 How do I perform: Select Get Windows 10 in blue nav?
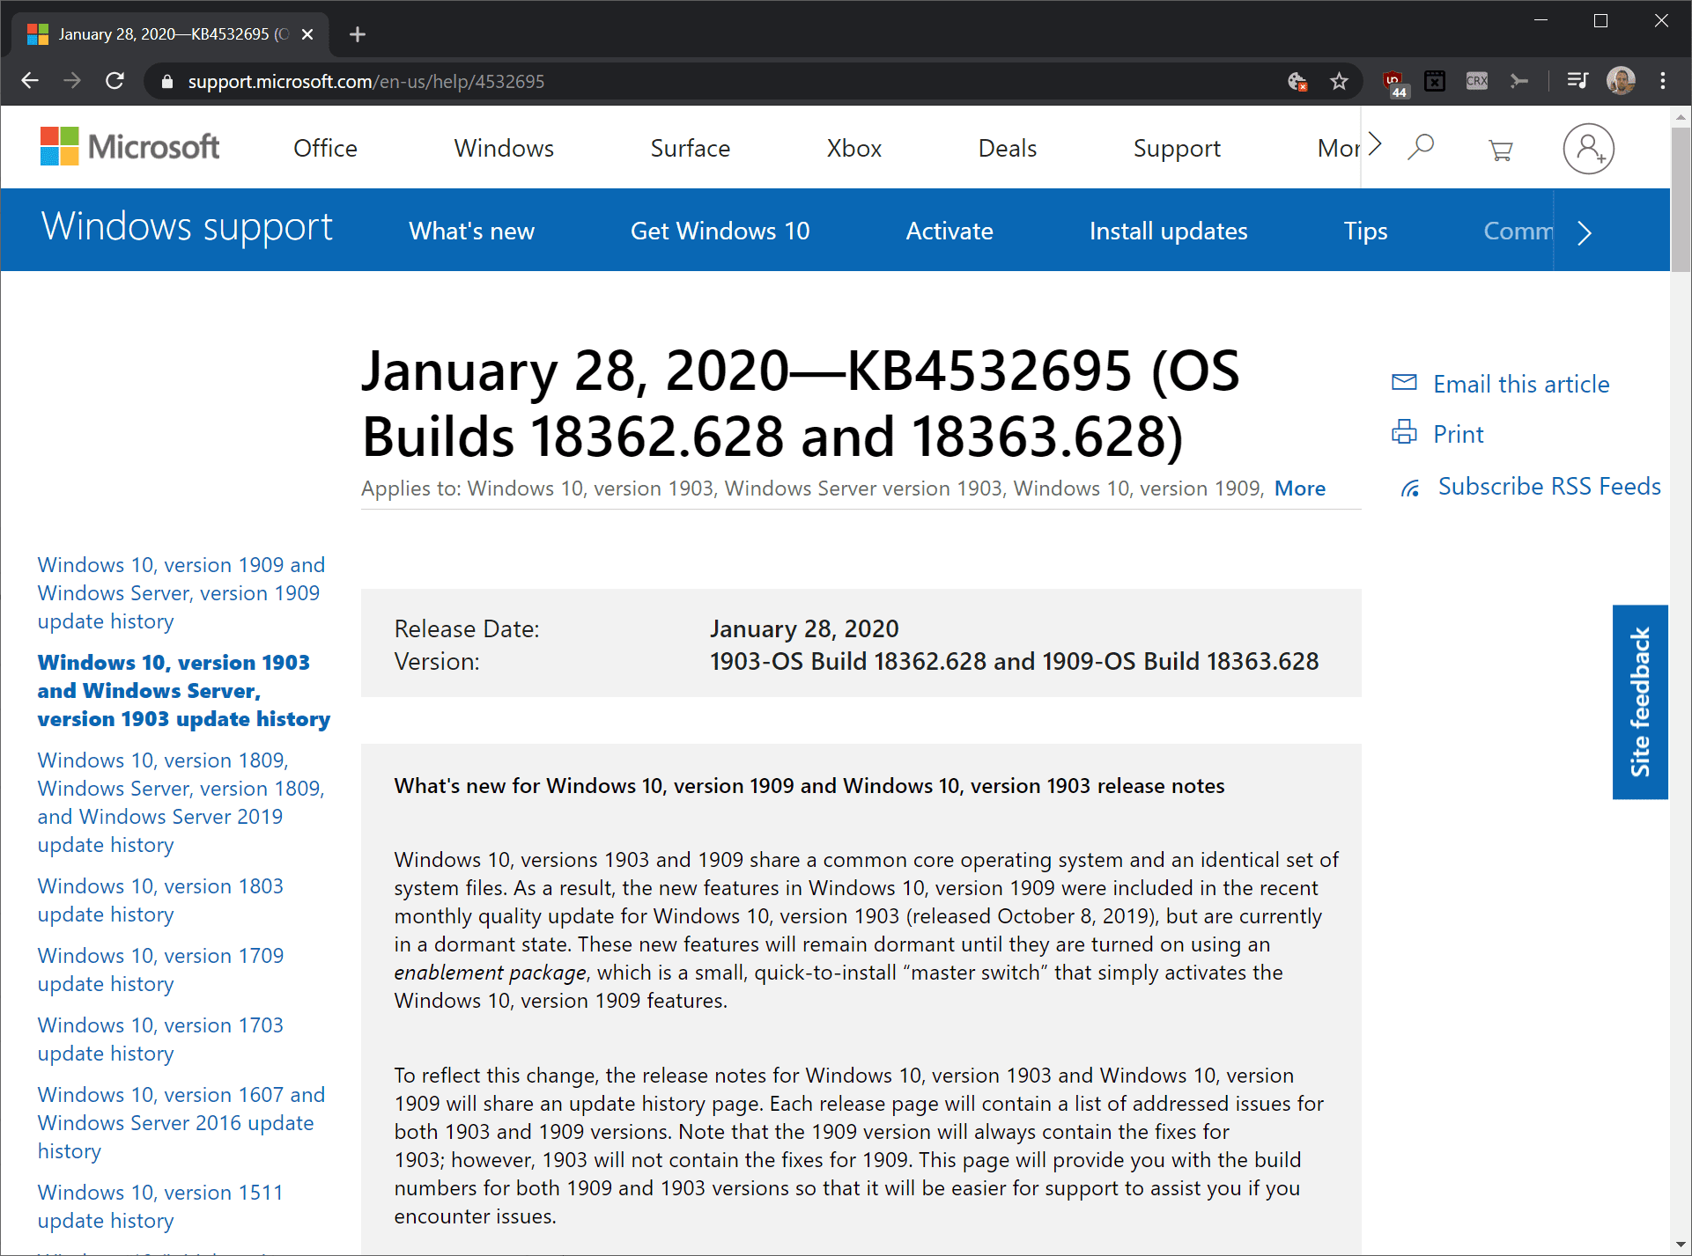pyautogui.click(x=720, y=231)
